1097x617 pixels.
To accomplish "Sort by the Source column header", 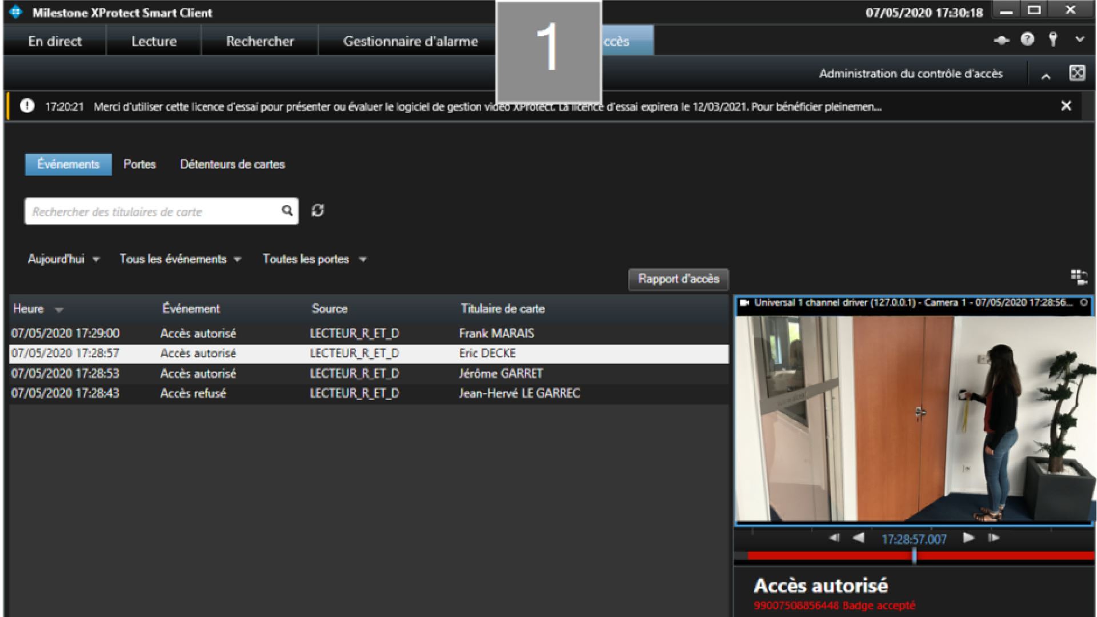I will 329,308.
